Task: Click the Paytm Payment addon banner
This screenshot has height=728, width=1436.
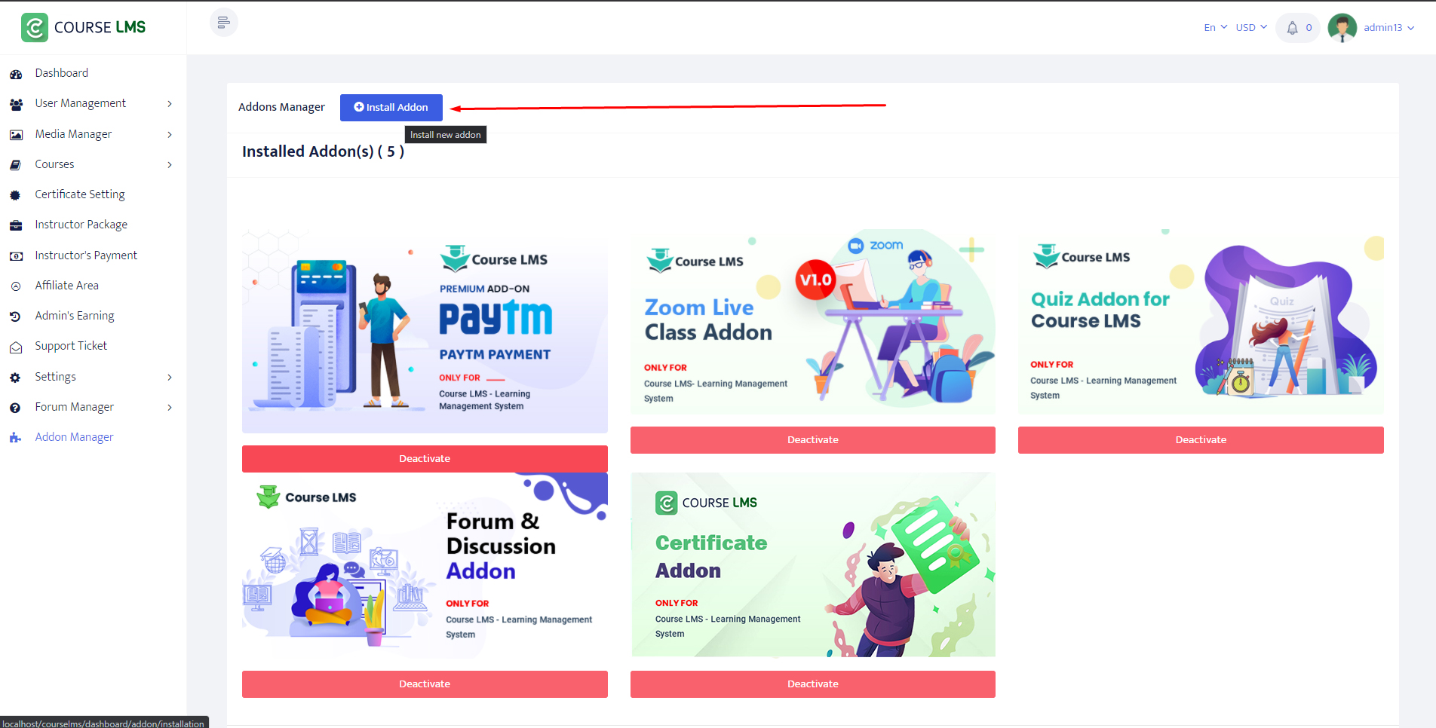Action: (425, 331)
